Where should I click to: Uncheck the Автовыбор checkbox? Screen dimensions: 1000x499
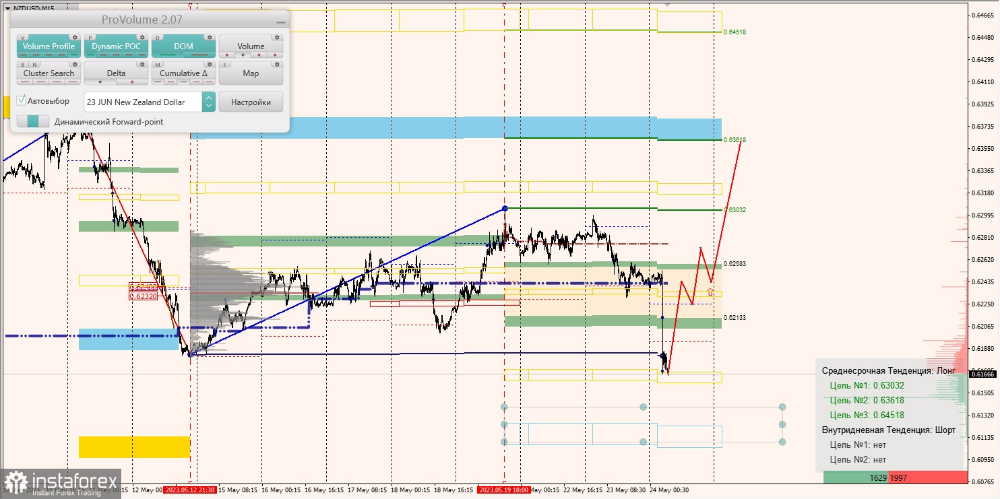tap(22, 100)
